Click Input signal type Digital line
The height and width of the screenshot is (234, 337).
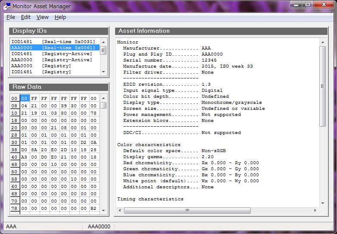tap(173, 90)
